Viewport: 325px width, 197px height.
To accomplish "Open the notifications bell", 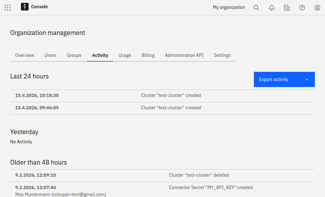I will [x=272, y=8].
